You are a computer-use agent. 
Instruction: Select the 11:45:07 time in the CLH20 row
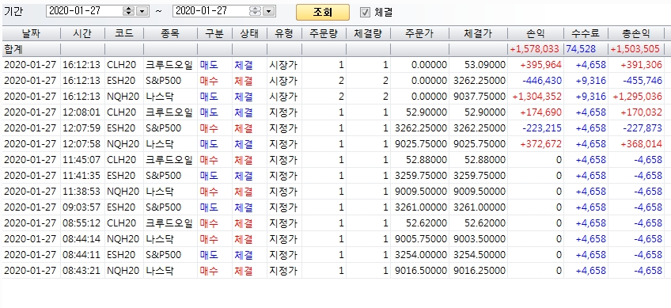pos(82,160)
